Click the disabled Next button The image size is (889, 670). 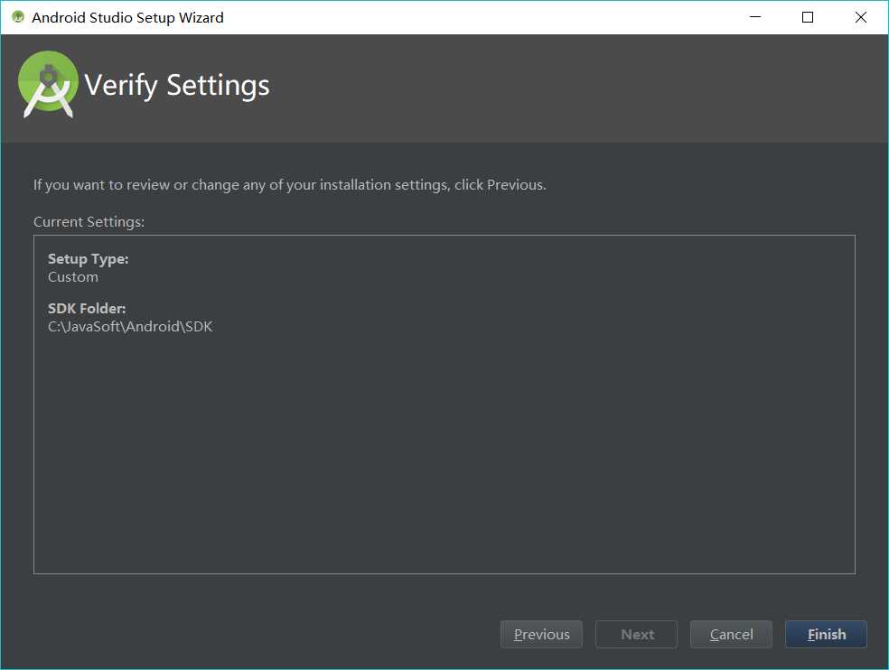pyautogui.click(x=636, y=634)
